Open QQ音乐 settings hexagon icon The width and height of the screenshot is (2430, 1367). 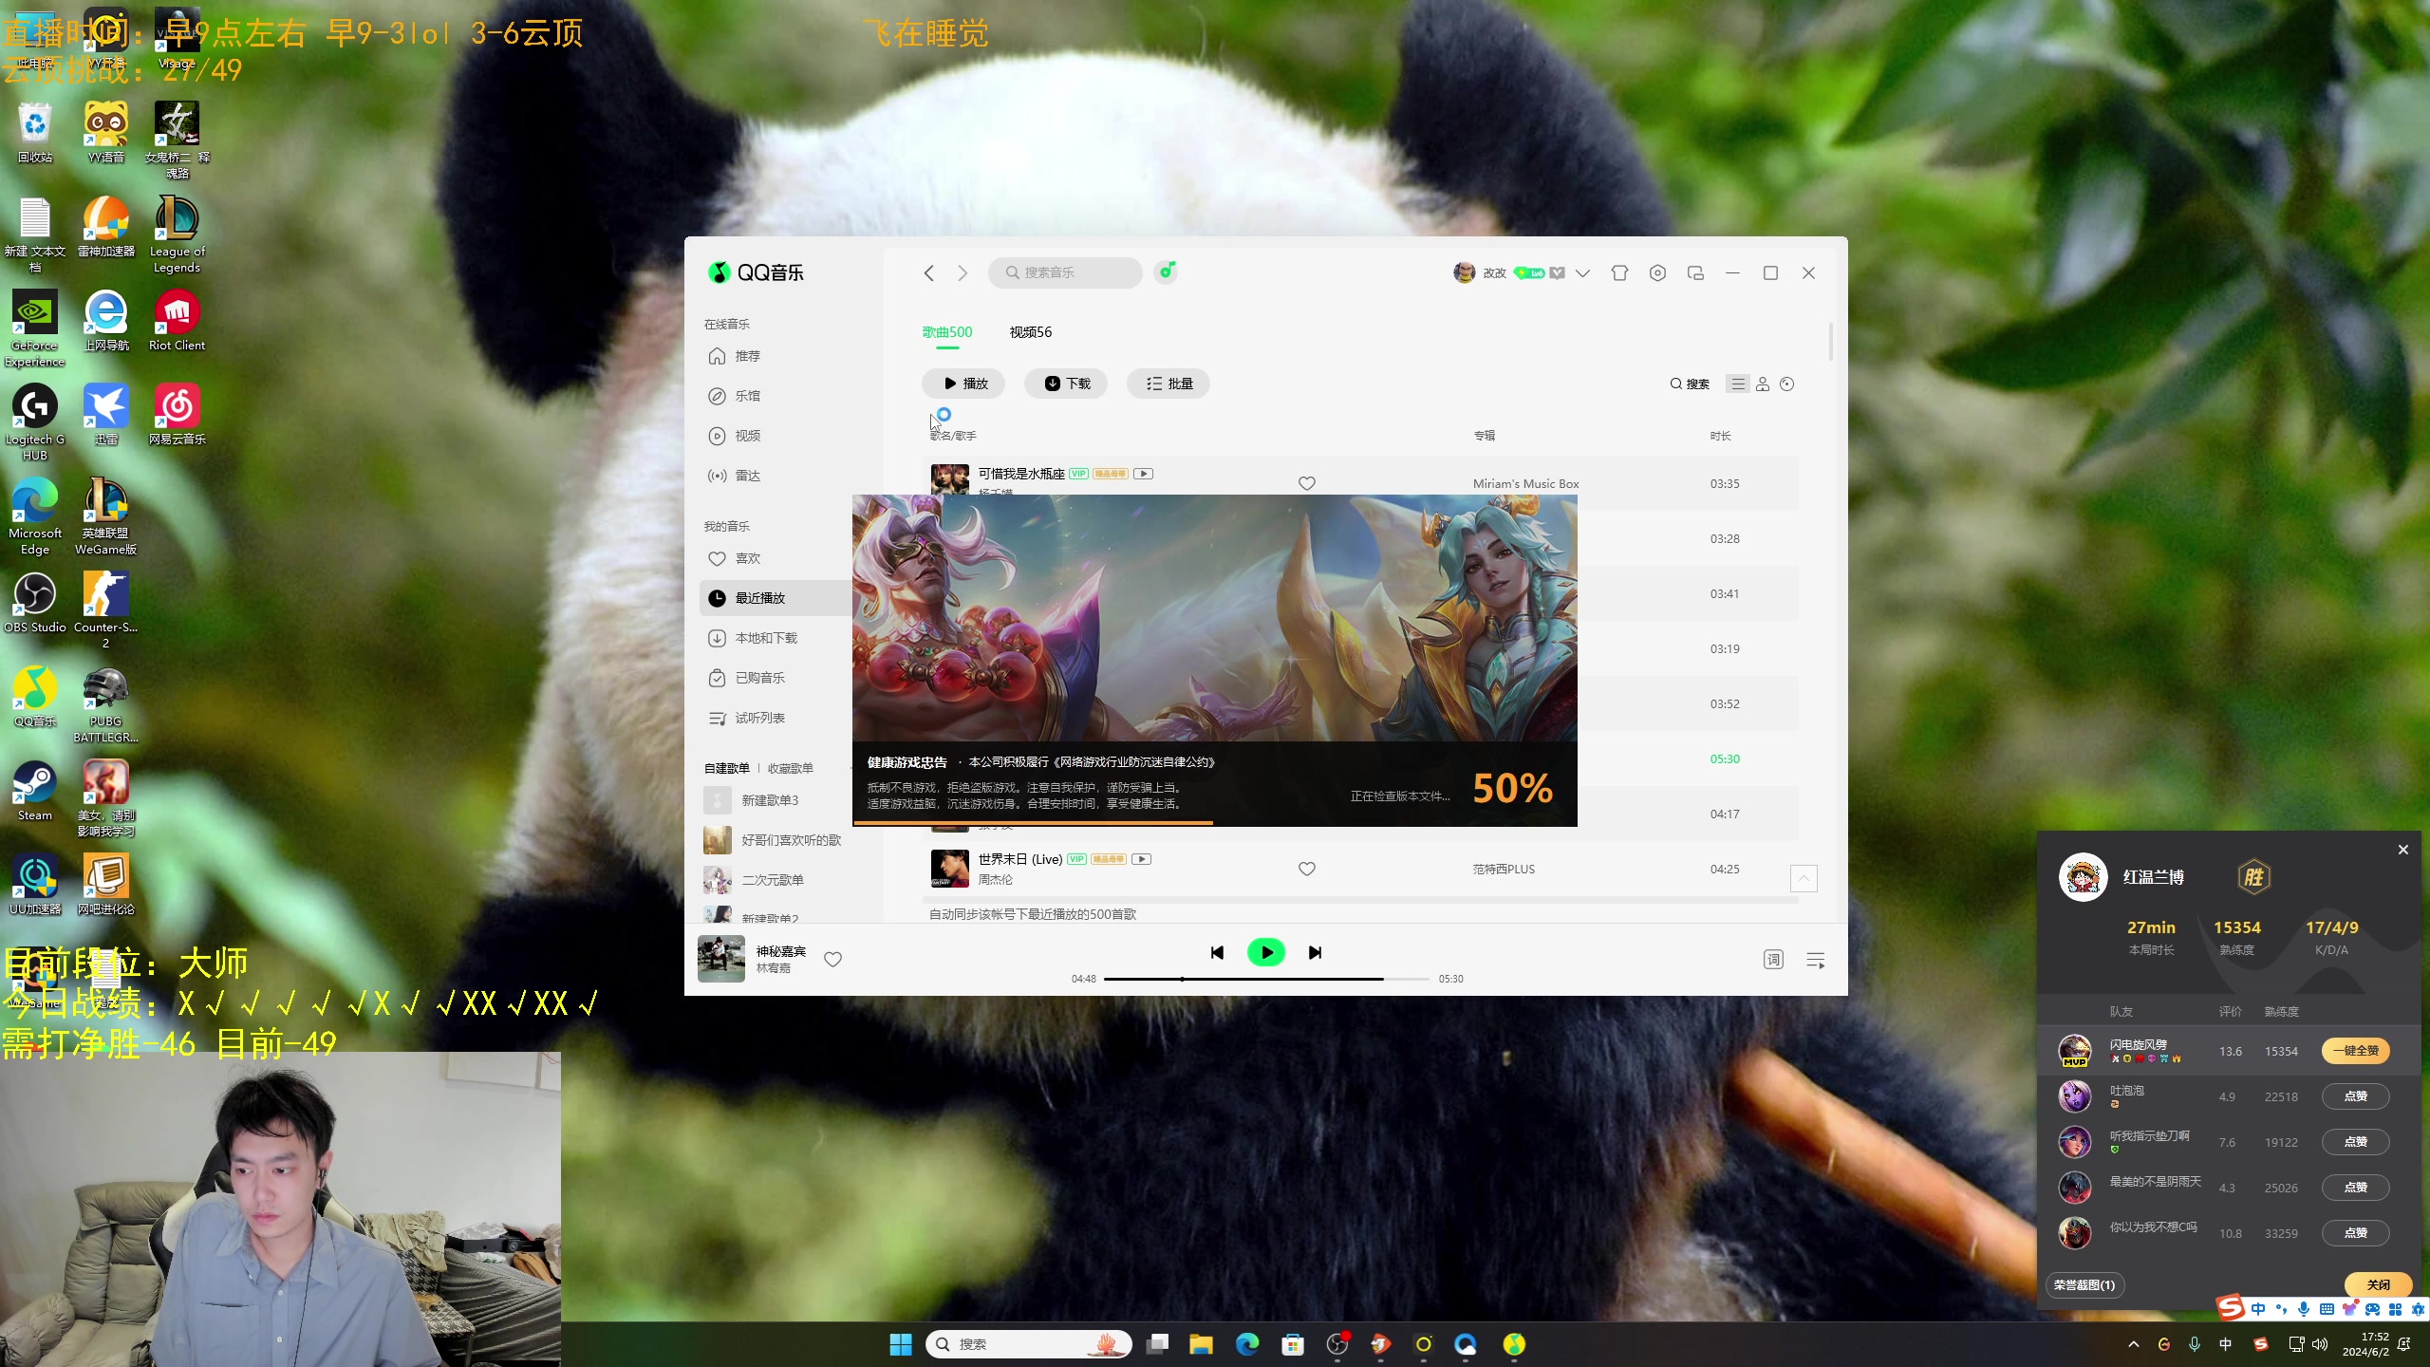1657,273
